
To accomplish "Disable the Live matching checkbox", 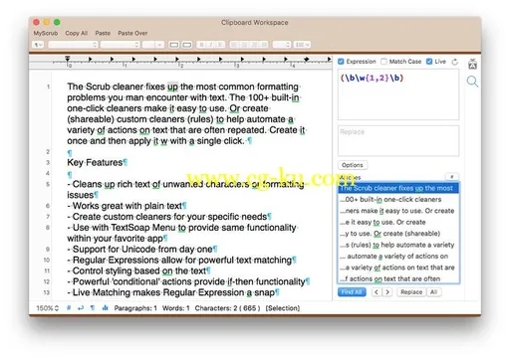I will point(429,62).
